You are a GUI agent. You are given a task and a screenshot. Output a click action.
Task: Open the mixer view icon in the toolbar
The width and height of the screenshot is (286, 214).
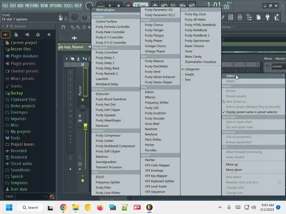(x=240, y=17)
